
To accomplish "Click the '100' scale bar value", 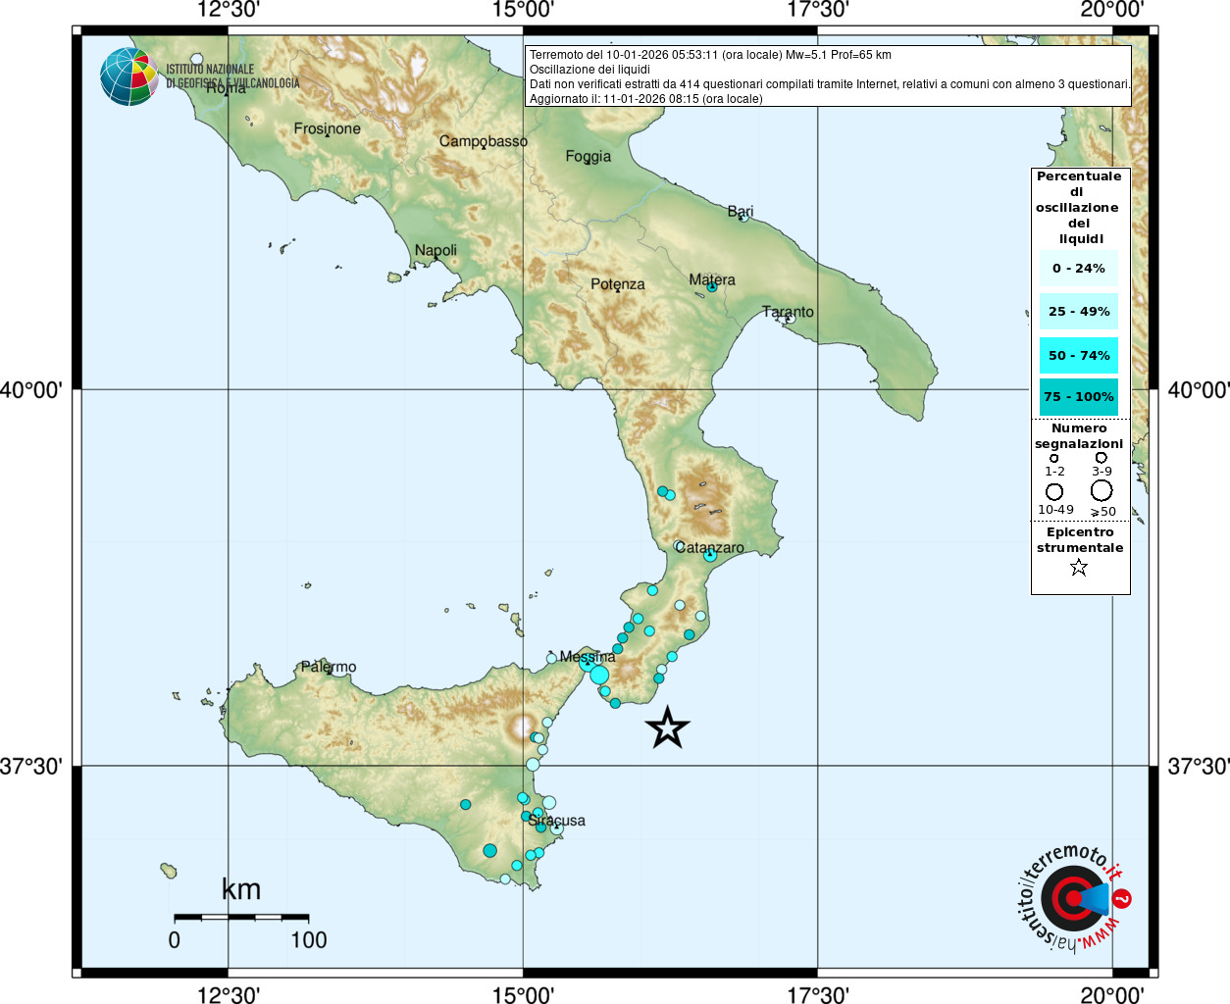I will (309, 940).
